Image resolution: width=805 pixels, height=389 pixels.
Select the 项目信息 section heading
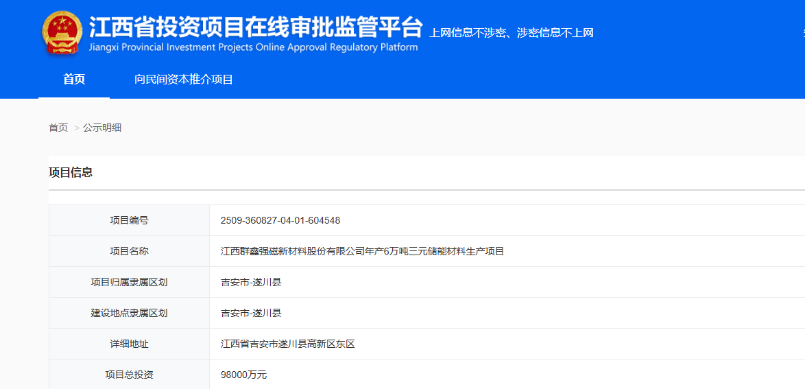point(71,172)
